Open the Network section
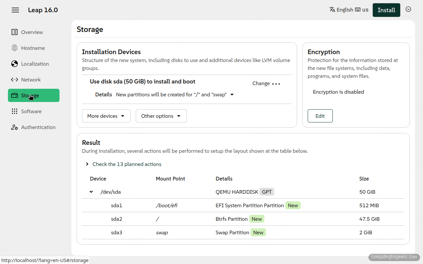The width and height of the screenshot is (423, 264). pos(34,80)
